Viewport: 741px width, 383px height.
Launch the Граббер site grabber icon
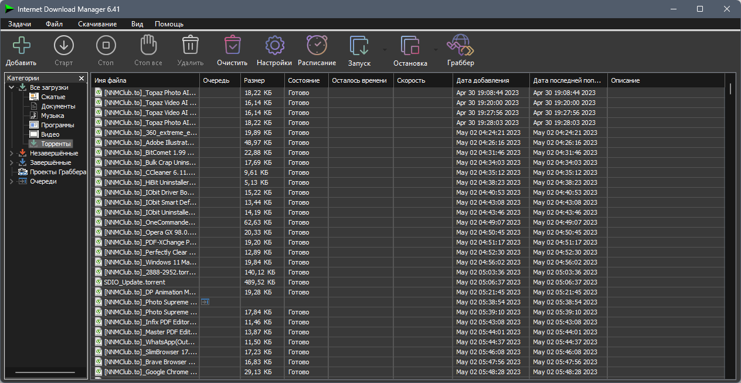click(x=460, y=45)
